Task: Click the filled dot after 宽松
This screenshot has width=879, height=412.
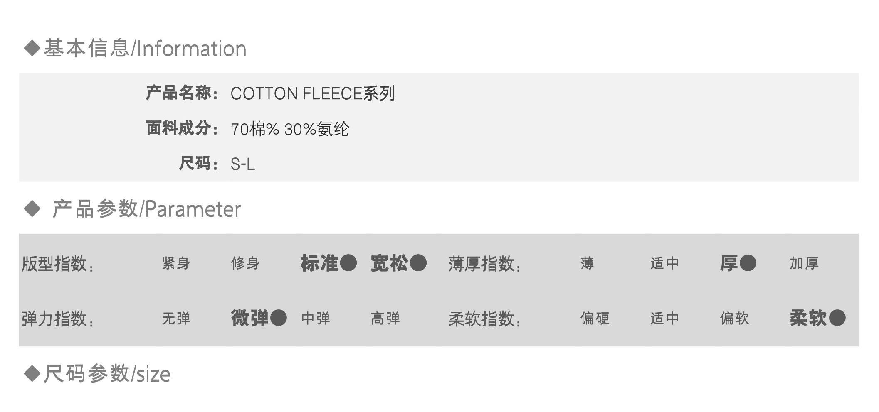Action: (418, 263)
